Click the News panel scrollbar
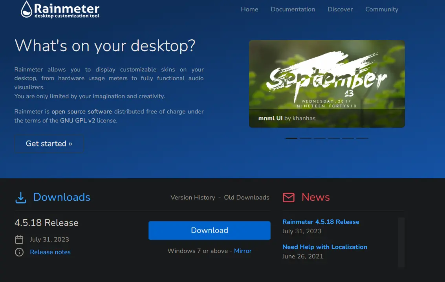 401,242
